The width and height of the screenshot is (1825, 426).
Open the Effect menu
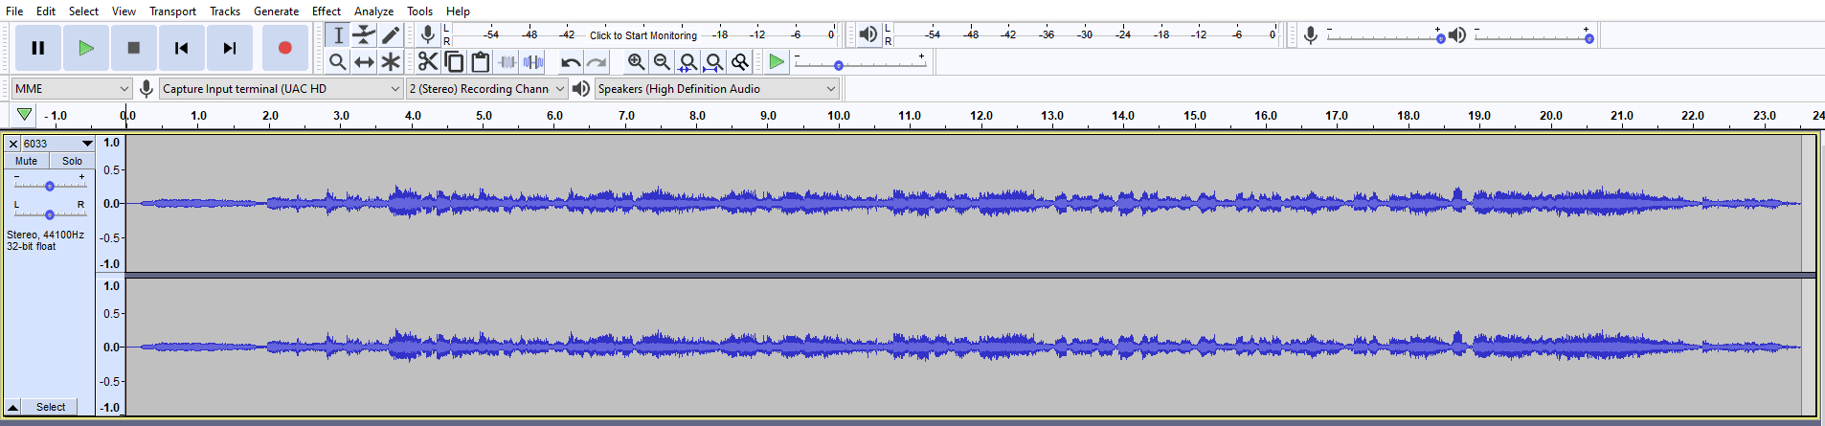tap(327, 11)
